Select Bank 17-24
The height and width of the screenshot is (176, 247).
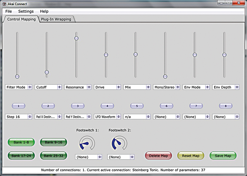[21, 156]
